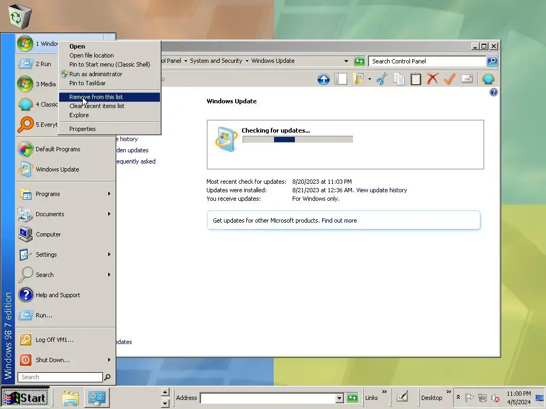This screenshot has height=409, width=546.
Task: Click the Search Control Panel field
Action: pyautogui.click(x=427, y=61)
